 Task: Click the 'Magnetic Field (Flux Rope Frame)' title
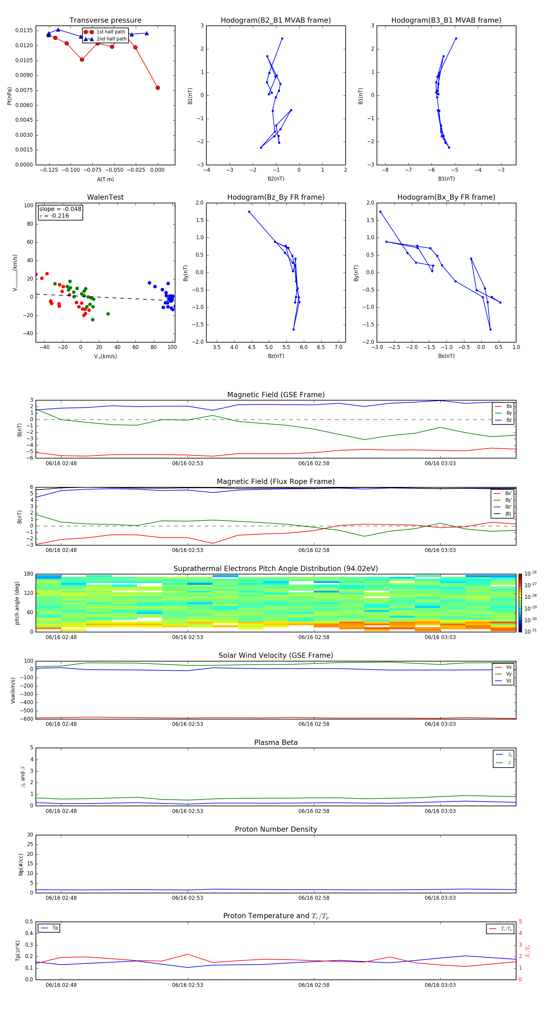pos(276,482)
